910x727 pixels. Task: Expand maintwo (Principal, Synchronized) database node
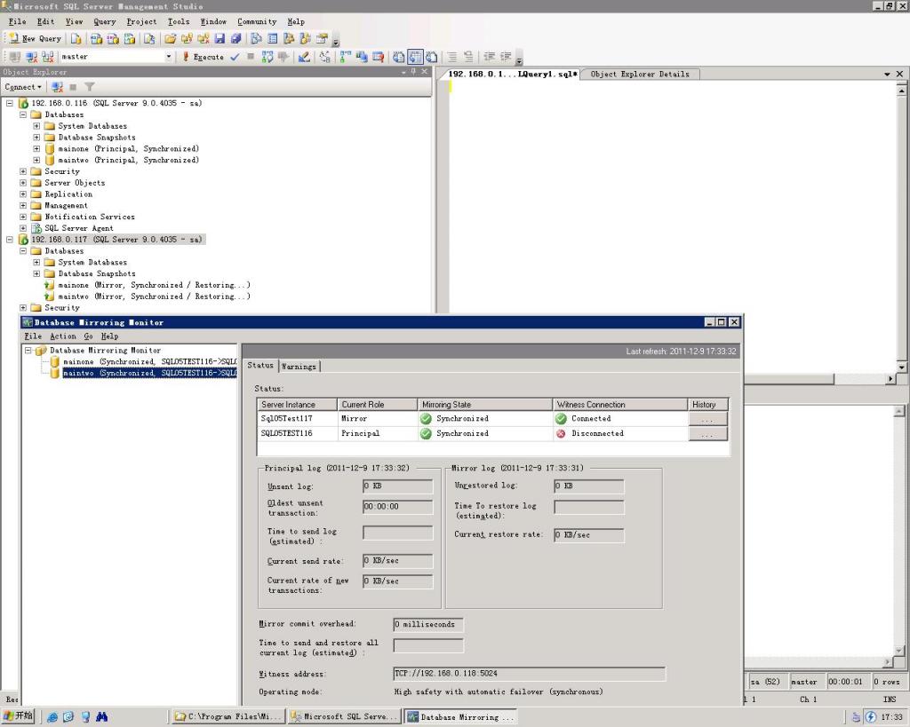tap(36, 160)
